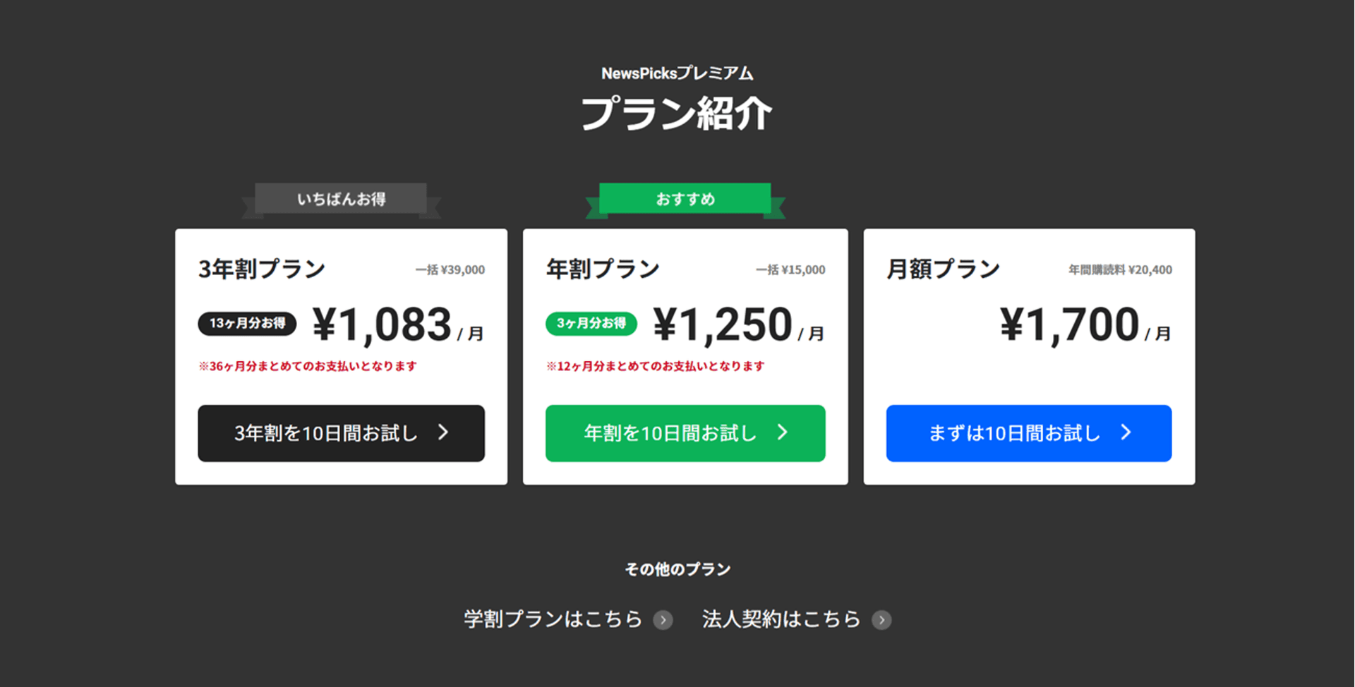This screenshot has height=687, width=1355.
Task: Click the 年割プラン card title
Action: pyautogui.click(x=603, y=269)
